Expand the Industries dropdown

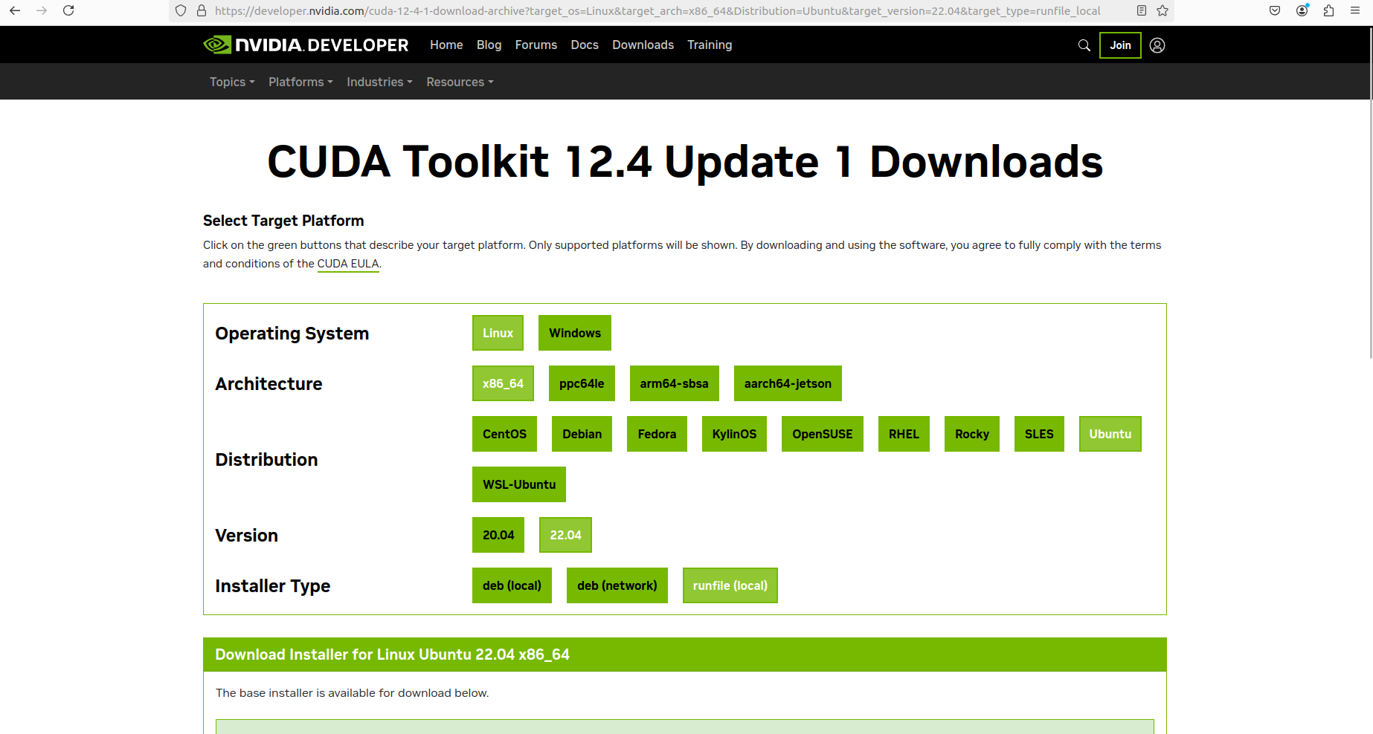pos(379,82)
